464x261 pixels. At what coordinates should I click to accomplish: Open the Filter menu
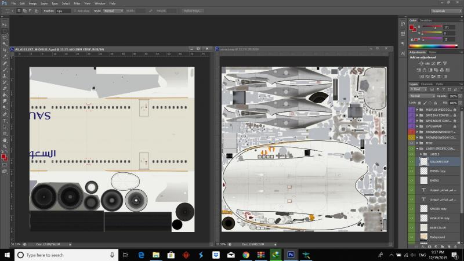tap(77, 3)
